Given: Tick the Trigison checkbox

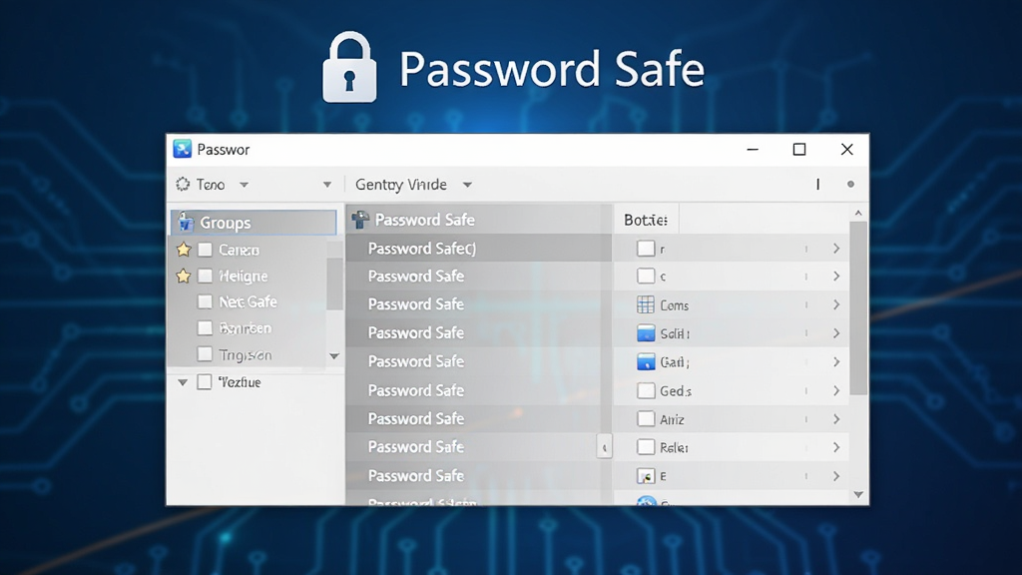Looking at the screenshot, I should pyautogui.click(x=206, y=354).
